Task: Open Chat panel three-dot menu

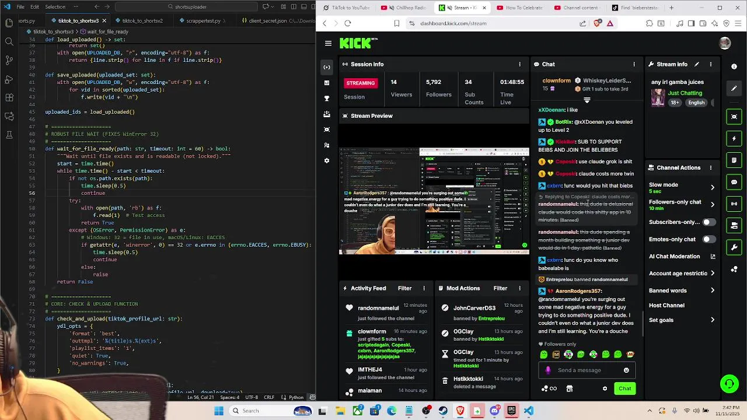Action: point(634,64)
